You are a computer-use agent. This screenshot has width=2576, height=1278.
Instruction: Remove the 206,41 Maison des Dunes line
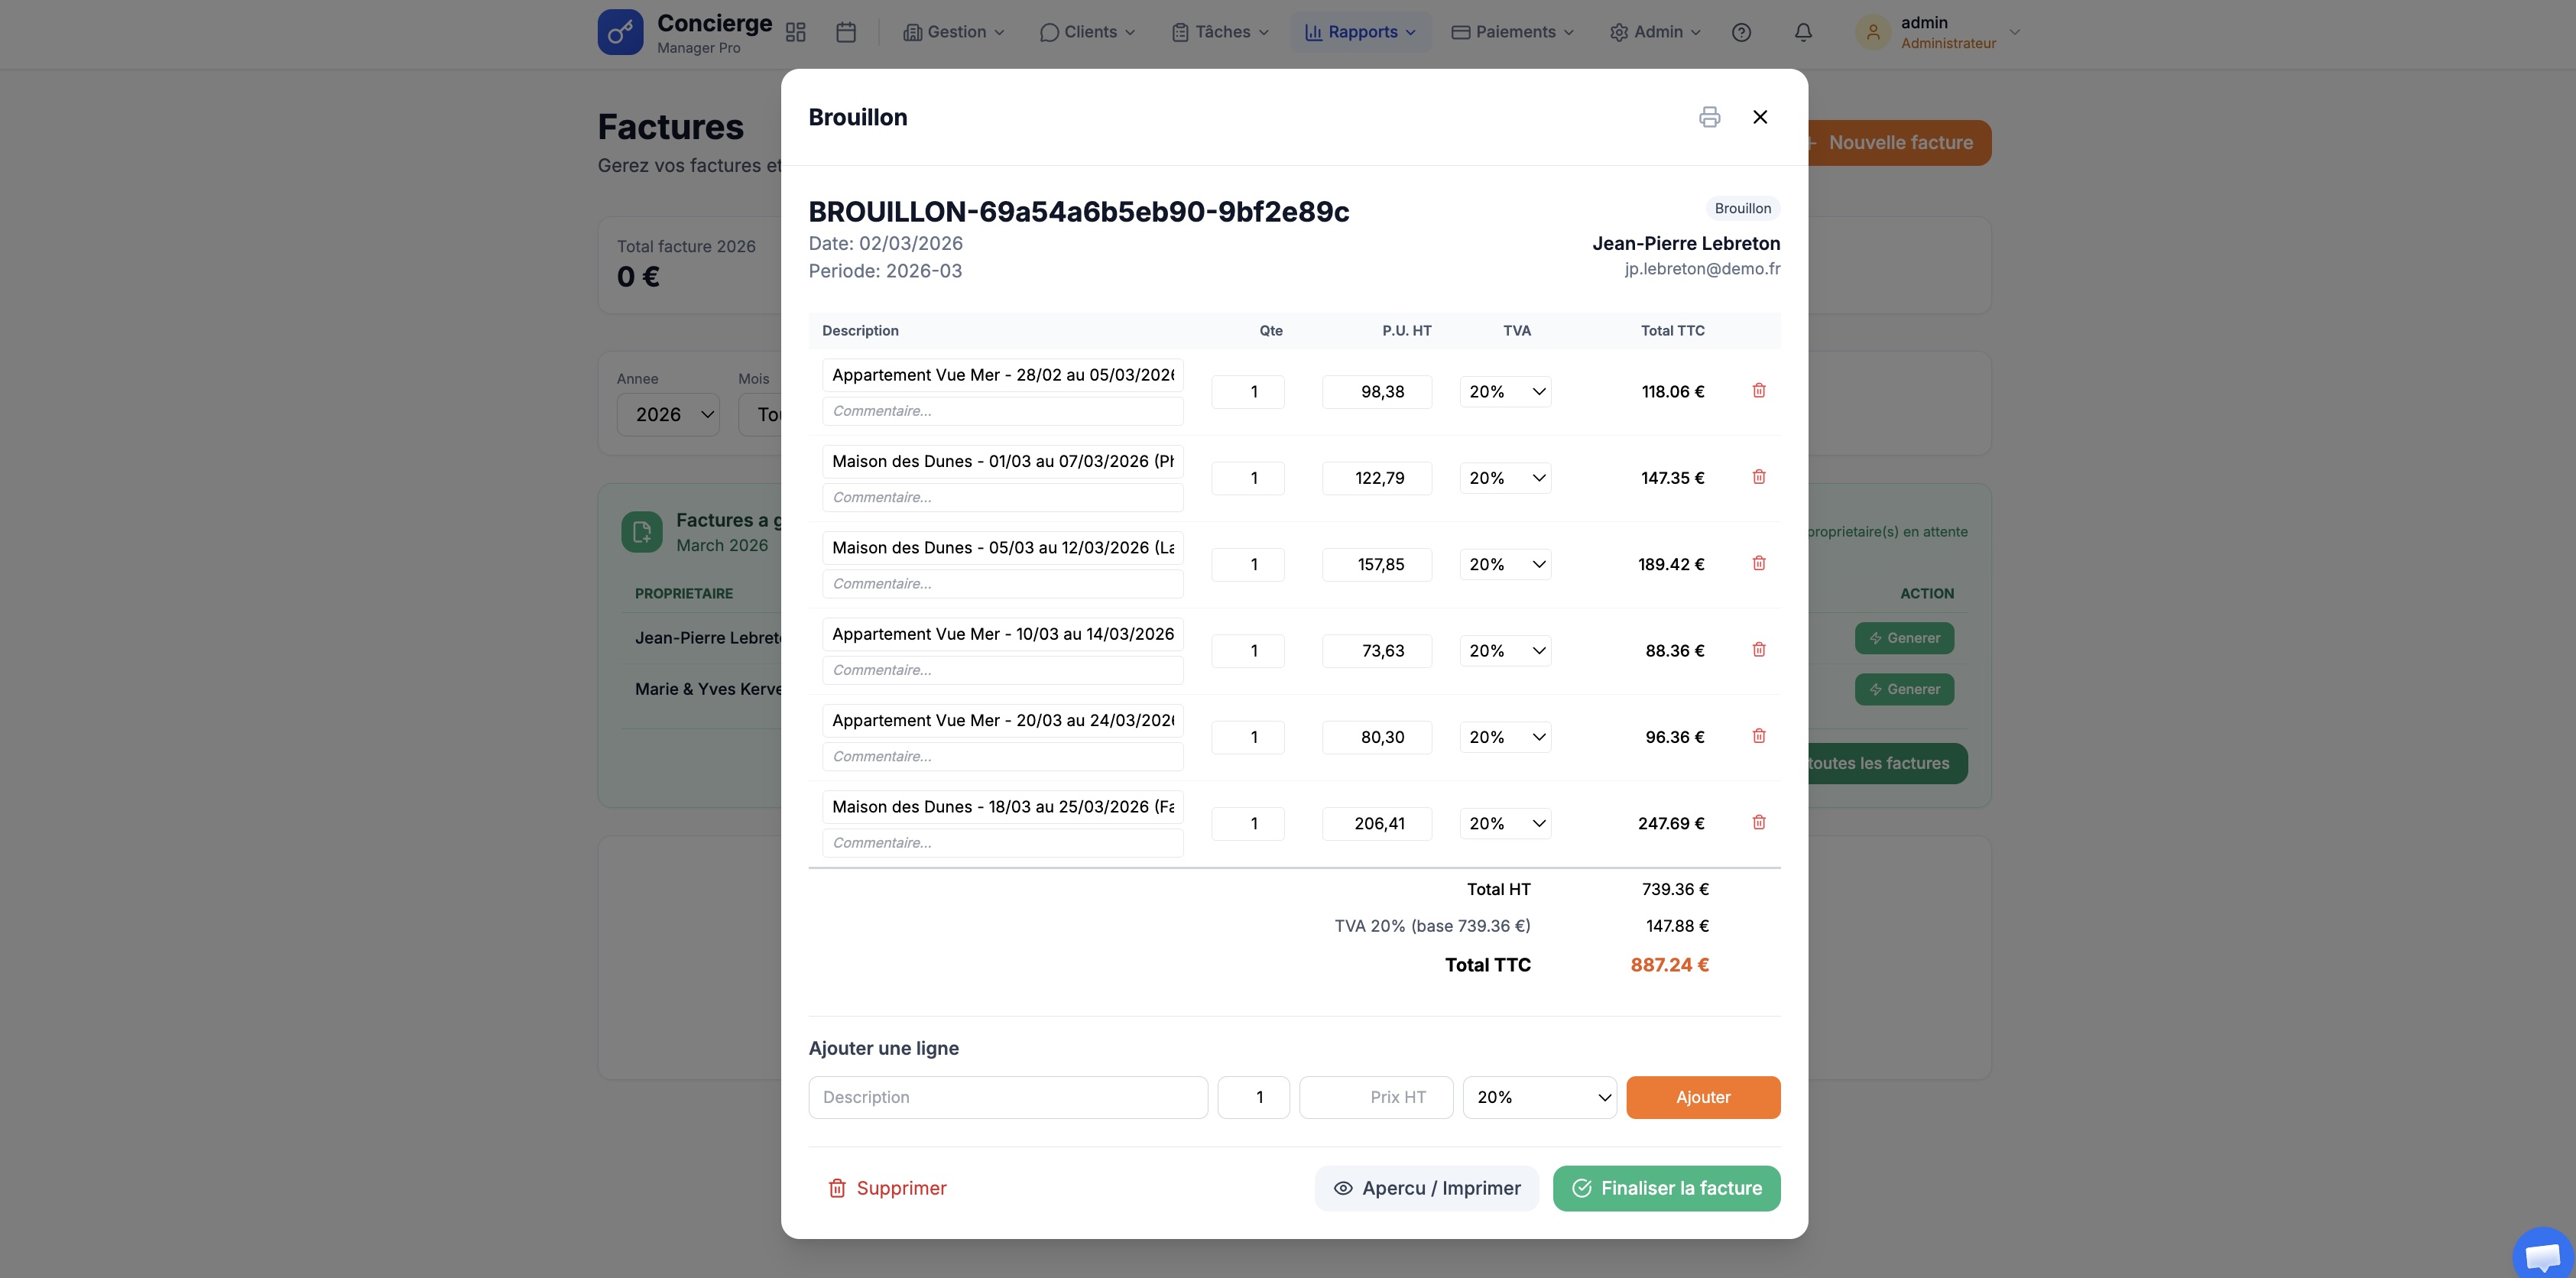click(1758, 823)
